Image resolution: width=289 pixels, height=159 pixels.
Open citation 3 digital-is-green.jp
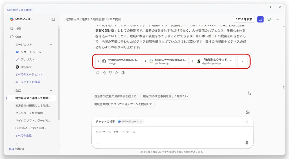pos(213,61)
